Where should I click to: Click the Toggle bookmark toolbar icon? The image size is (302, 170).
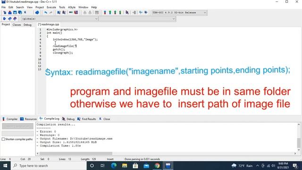point(9,19)
